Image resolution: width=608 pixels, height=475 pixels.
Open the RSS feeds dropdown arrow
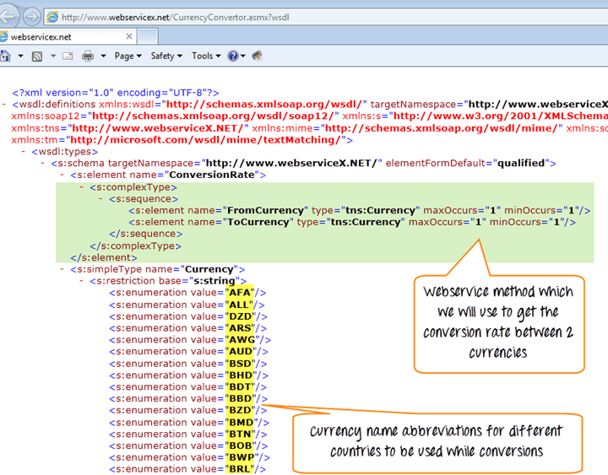point(52,56)
